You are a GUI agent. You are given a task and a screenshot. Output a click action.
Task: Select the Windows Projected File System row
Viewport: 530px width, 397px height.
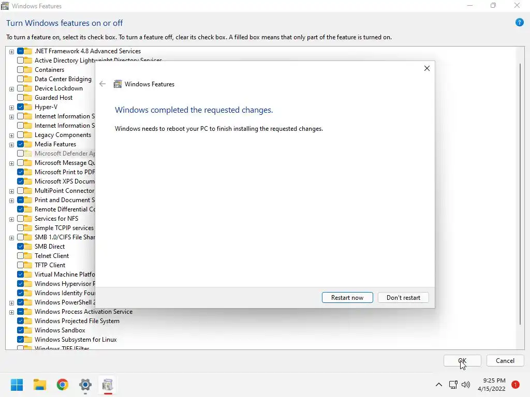(x=77, y=321)
